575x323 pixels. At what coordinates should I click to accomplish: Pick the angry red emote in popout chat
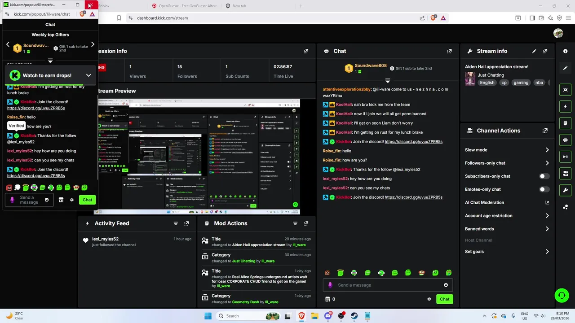(9, 188)
